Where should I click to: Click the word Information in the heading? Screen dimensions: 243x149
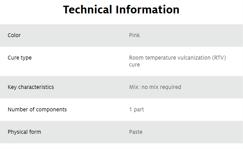click(x=148, y=10)
